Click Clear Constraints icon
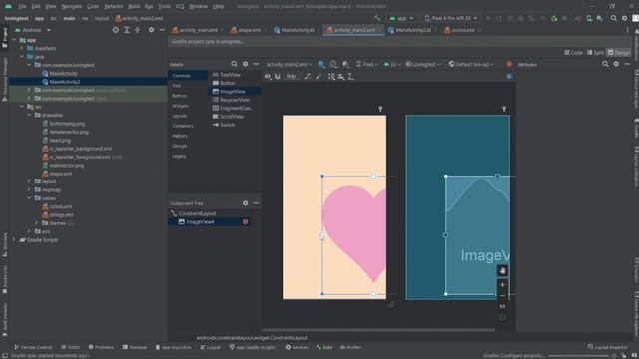Screen dimensions: 639x359 [308, 76]
